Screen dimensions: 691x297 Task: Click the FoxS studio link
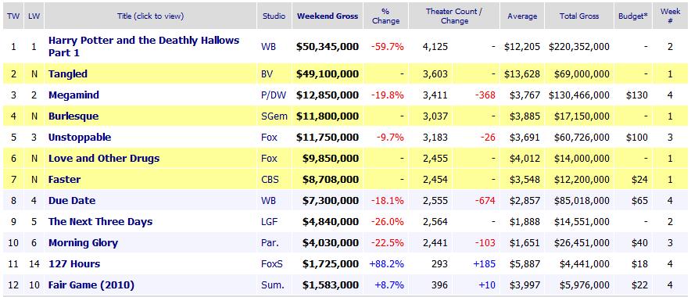click(x=271, y=264)
